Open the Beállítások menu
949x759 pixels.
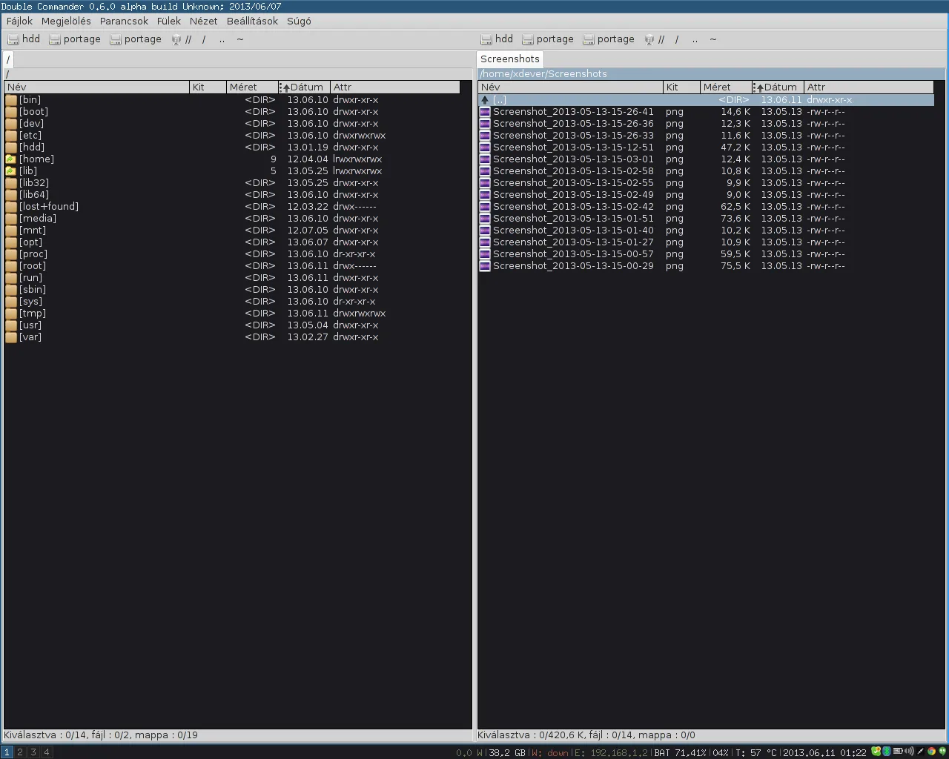tap(252, 21)
